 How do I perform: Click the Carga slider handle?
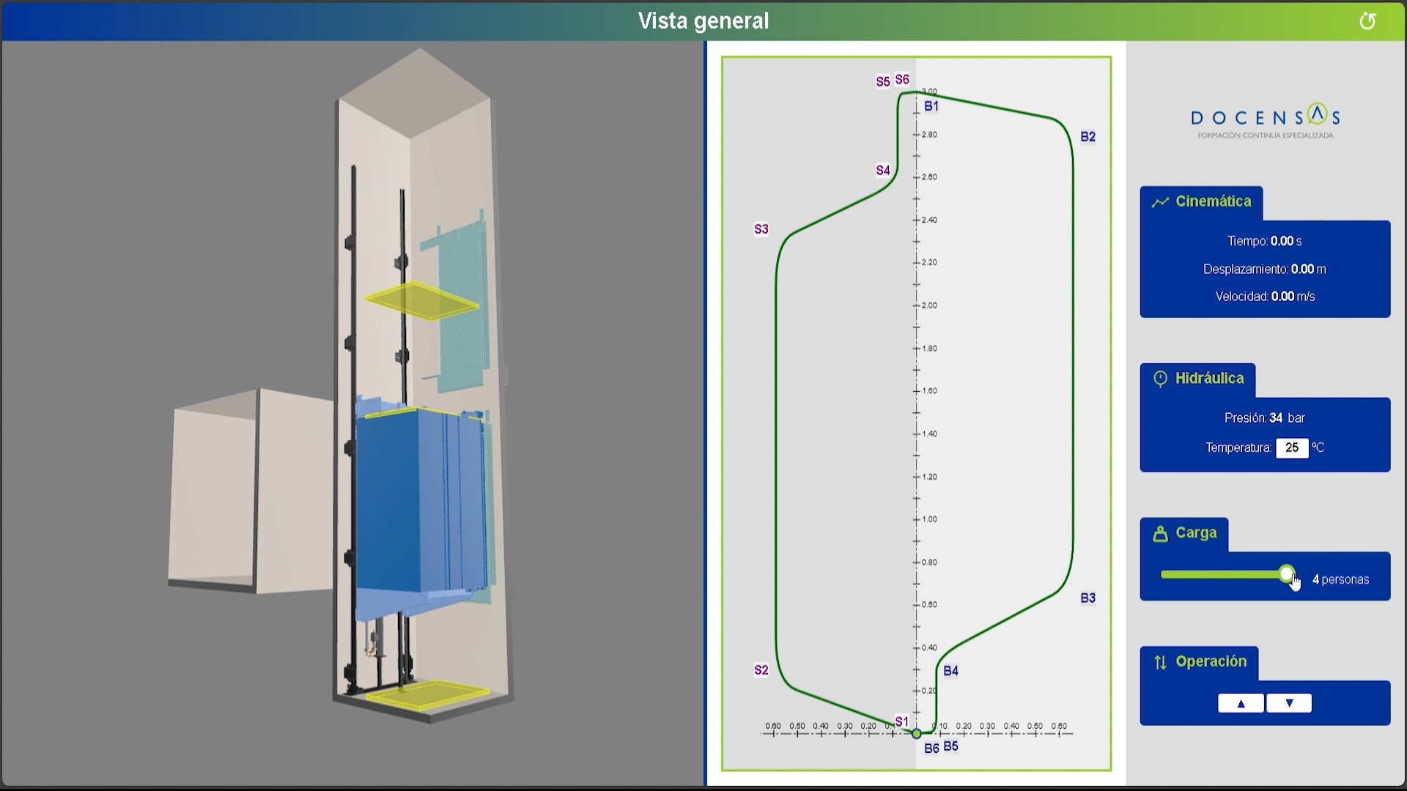(1287, 575)
